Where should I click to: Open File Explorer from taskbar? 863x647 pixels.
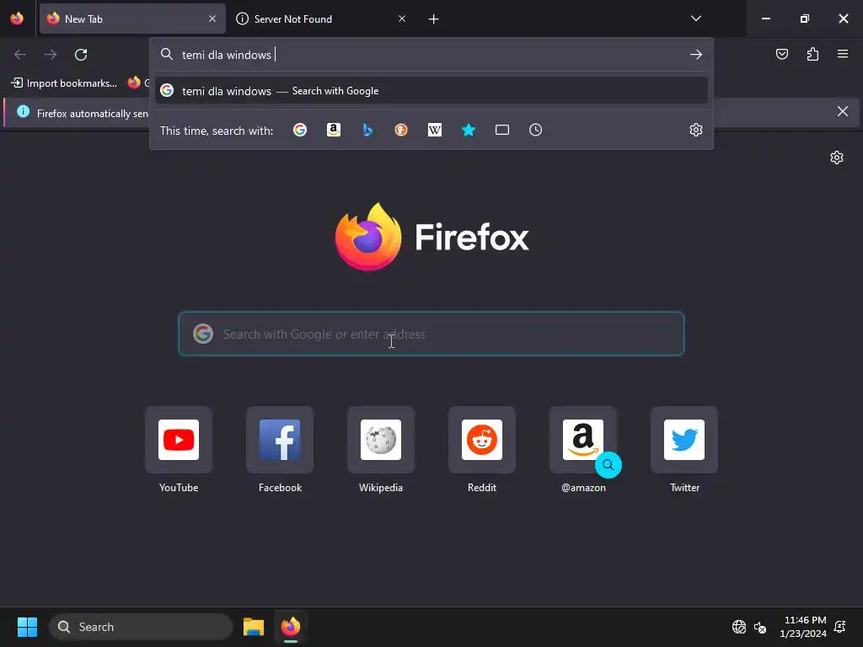[254, 627]
